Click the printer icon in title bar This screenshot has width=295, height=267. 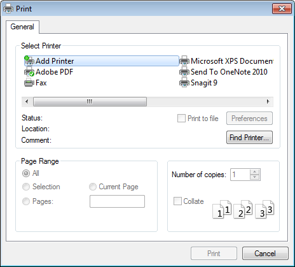click(8, 9)
